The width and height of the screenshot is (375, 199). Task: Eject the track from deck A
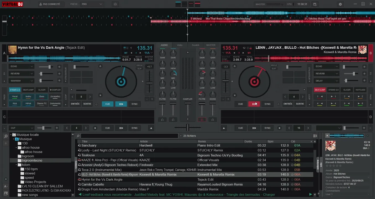tap(100, 66)
